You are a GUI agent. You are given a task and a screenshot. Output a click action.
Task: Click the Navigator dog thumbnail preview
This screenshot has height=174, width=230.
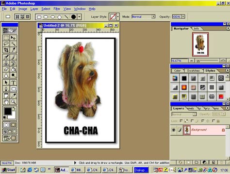[200, 44]
